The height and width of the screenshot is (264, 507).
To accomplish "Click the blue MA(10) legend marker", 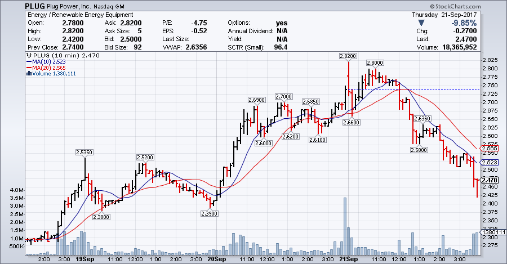I will tap(29, 62).
